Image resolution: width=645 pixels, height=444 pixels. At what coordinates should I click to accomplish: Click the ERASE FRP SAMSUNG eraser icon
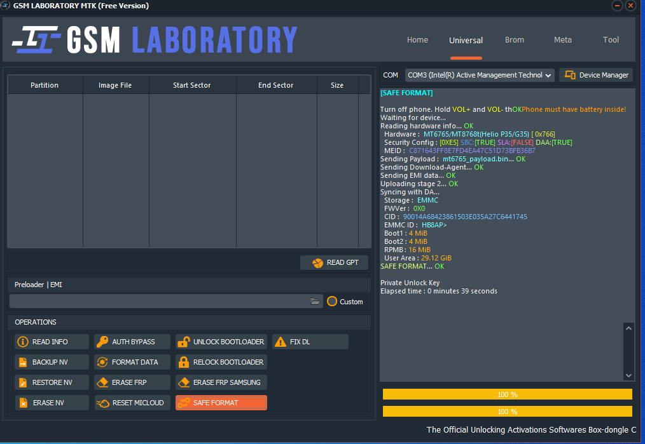coord(183,382)
